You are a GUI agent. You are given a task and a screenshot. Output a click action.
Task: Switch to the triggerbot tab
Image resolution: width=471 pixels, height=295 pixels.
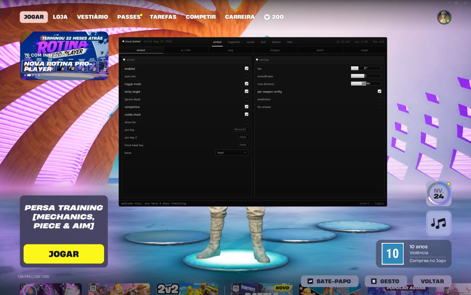tap(234, 42)
